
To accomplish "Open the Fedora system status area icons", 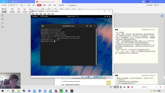I will 108,17.
